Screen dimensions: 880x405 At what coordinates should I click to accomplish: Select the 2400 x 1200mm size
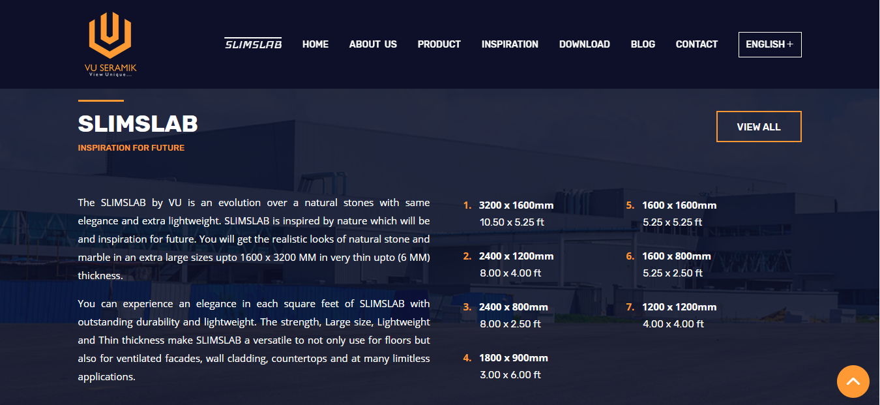coord(516,256)
